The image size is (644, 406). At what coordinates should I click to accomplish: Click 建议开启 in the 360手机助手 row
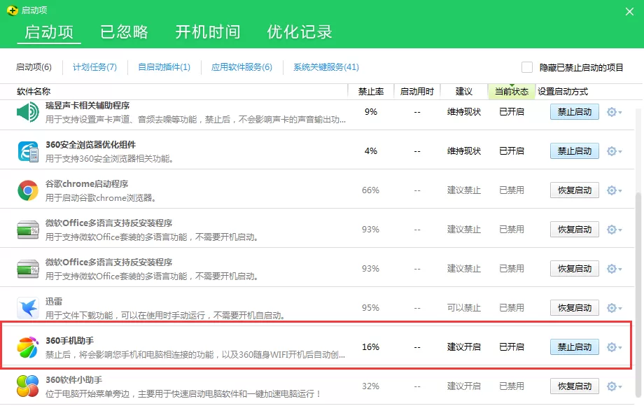pyautogui.click(x=463, y=347)
